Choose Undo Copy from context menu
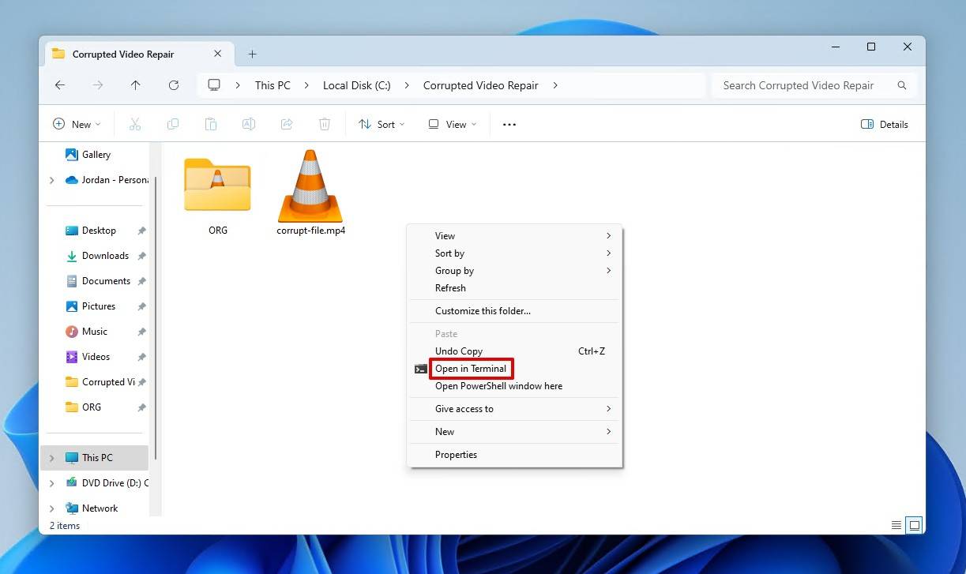Viewport: 966px width, 574px height. click(514, 351)
